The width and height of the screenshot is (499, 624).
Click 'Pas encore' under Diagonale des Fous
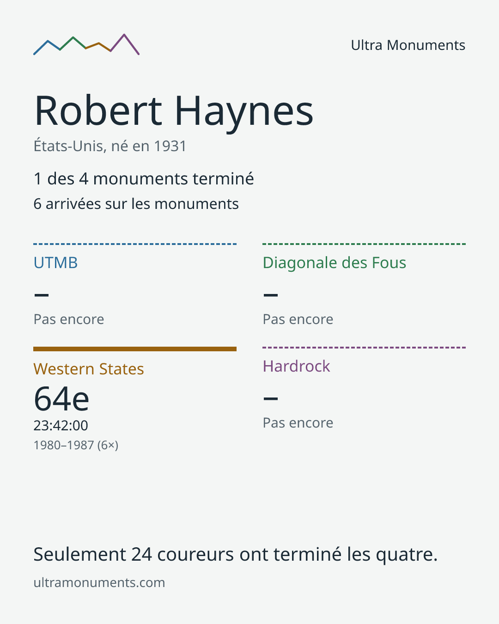298,319
